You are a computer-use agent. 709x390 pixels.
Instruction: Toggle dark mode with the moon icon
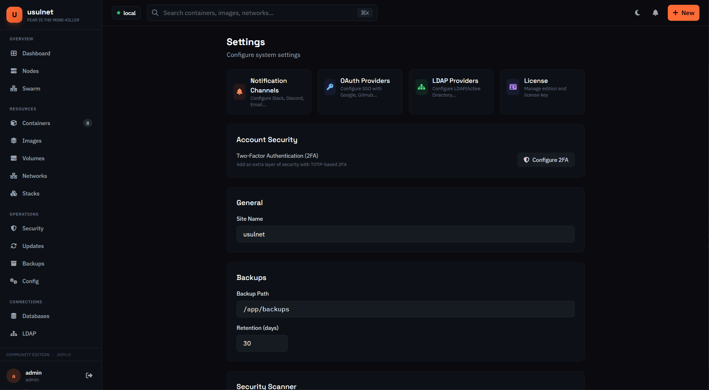(x=637, y=13)
